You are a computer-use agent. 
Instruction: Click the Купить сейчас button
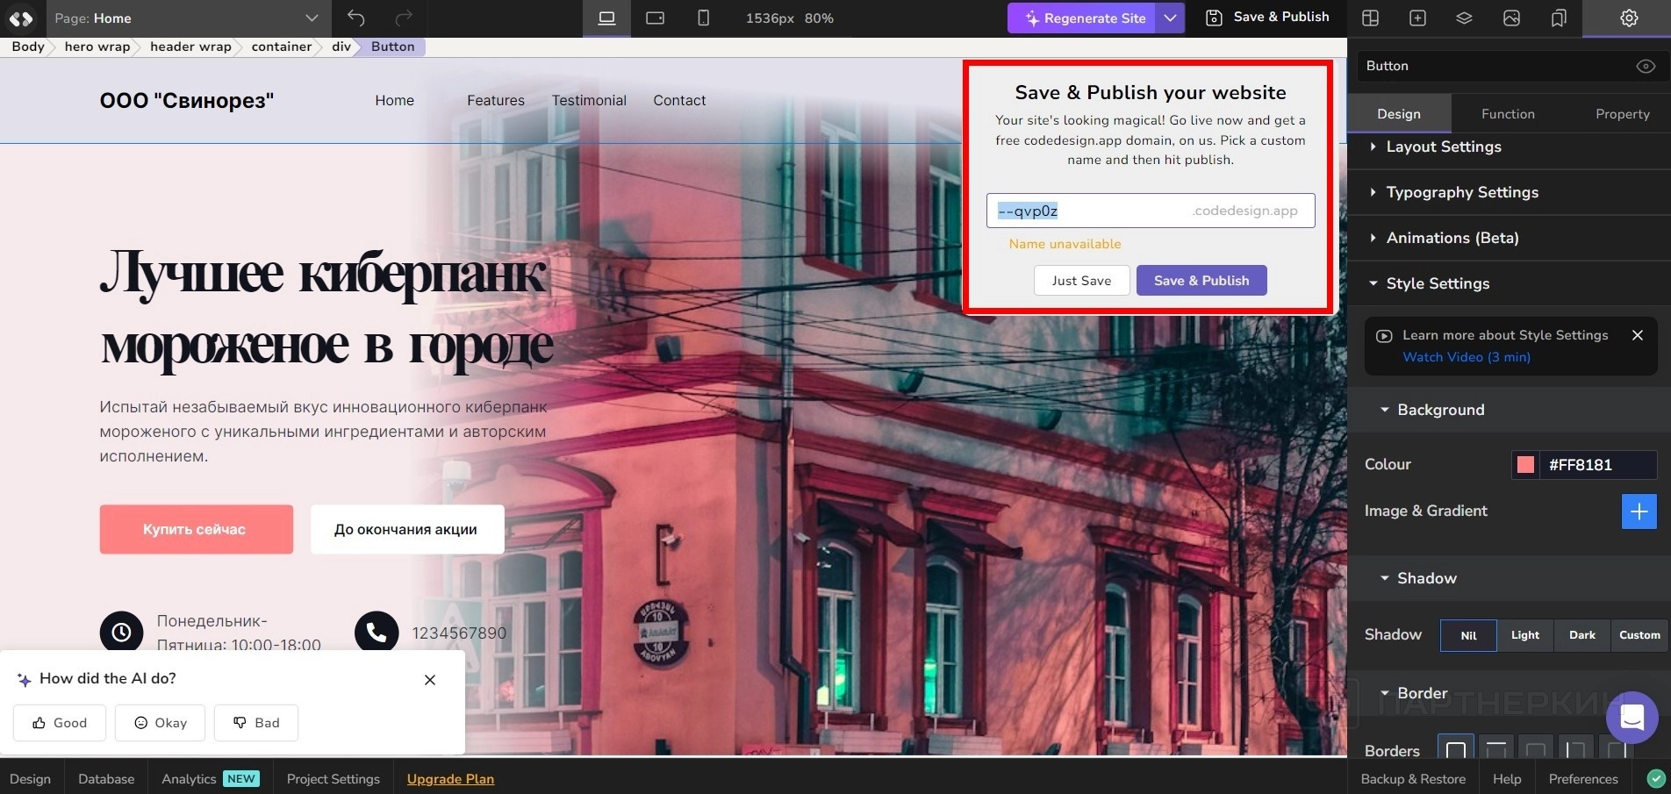[x=196, y=529]
